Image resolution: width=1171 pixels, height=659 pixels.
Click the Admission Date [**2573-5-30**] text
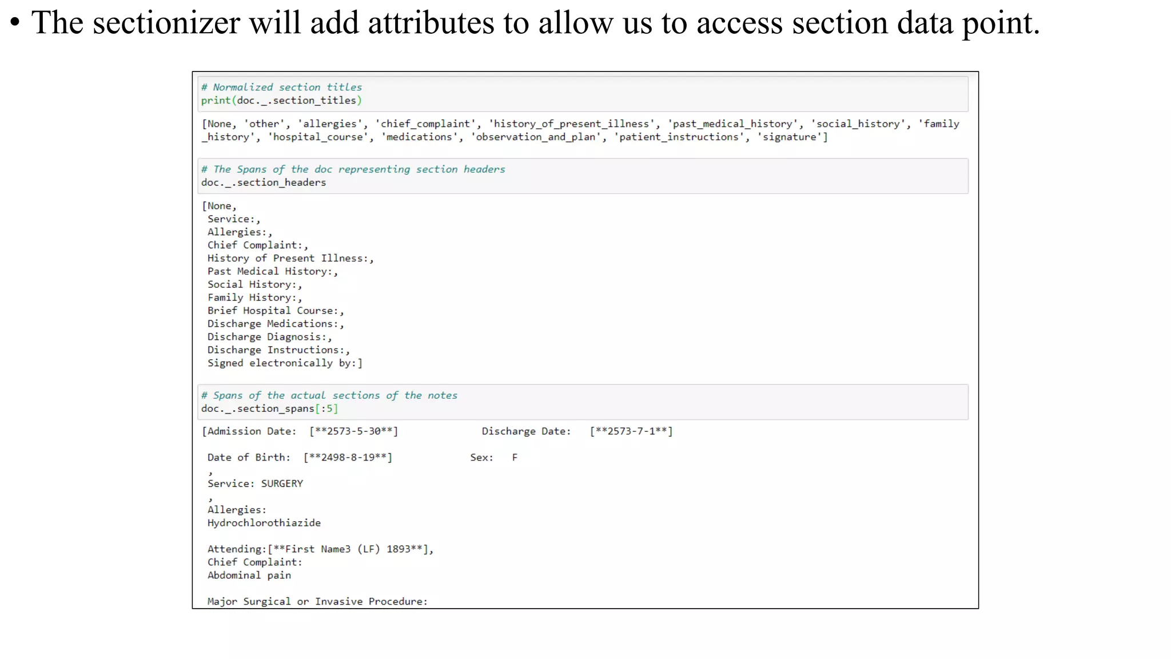click(x=300, y=431)
